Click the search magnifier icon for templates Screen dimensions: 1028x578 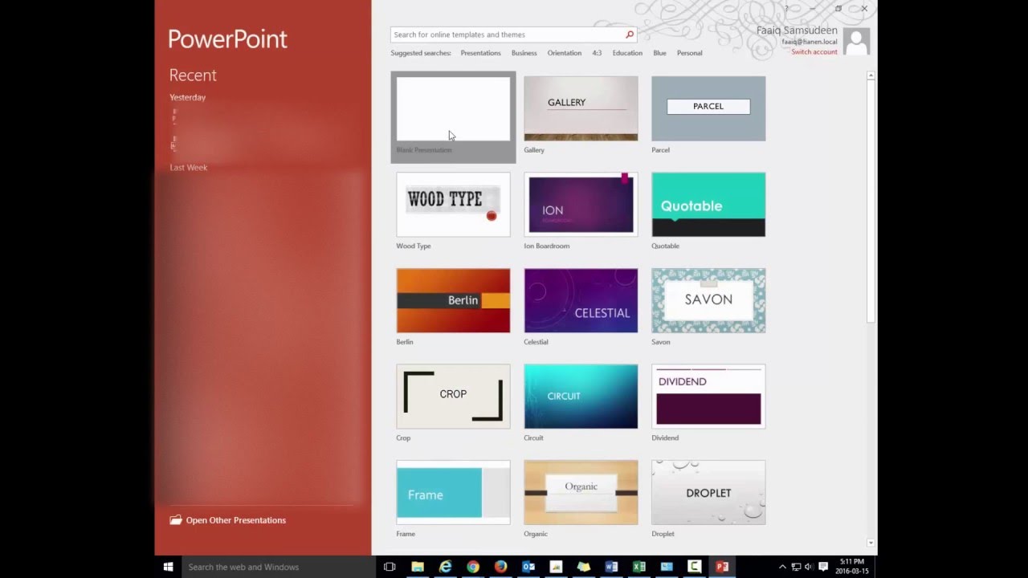click(x=629, y=35)
